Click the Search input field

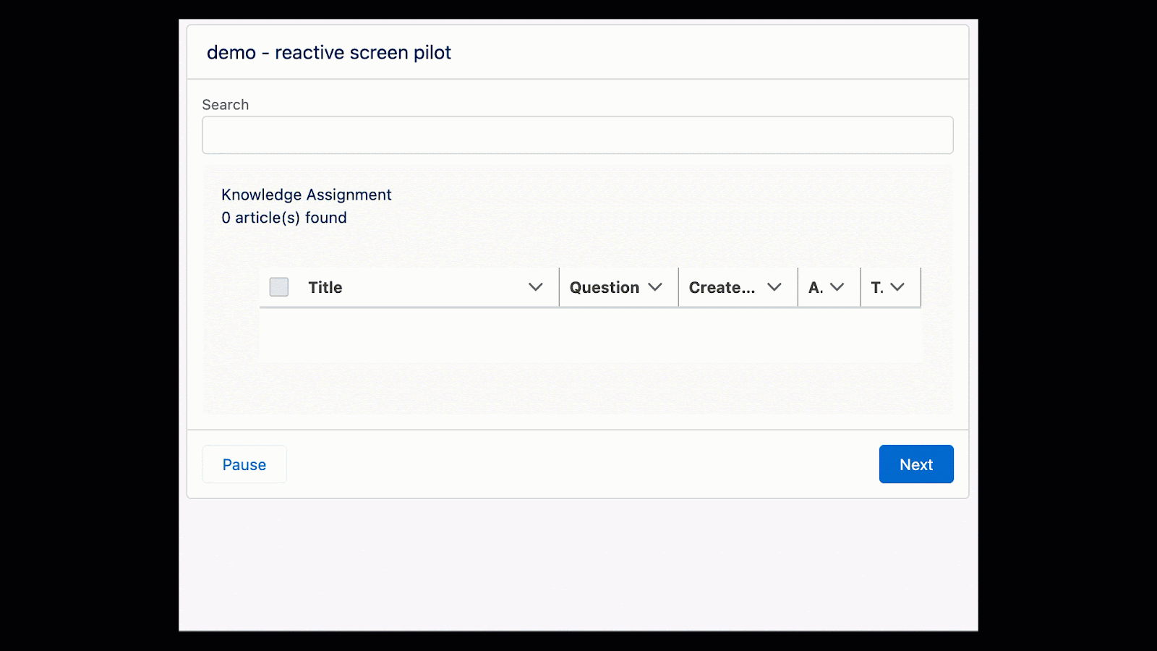tap(577, 135)
